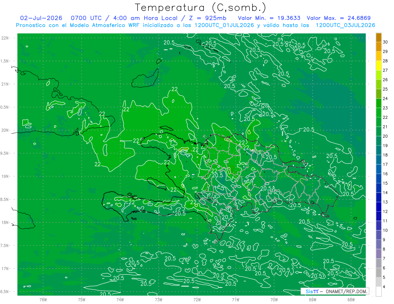
Task: Click the longitude axis label "69W"
Action: tap(312, 299)
